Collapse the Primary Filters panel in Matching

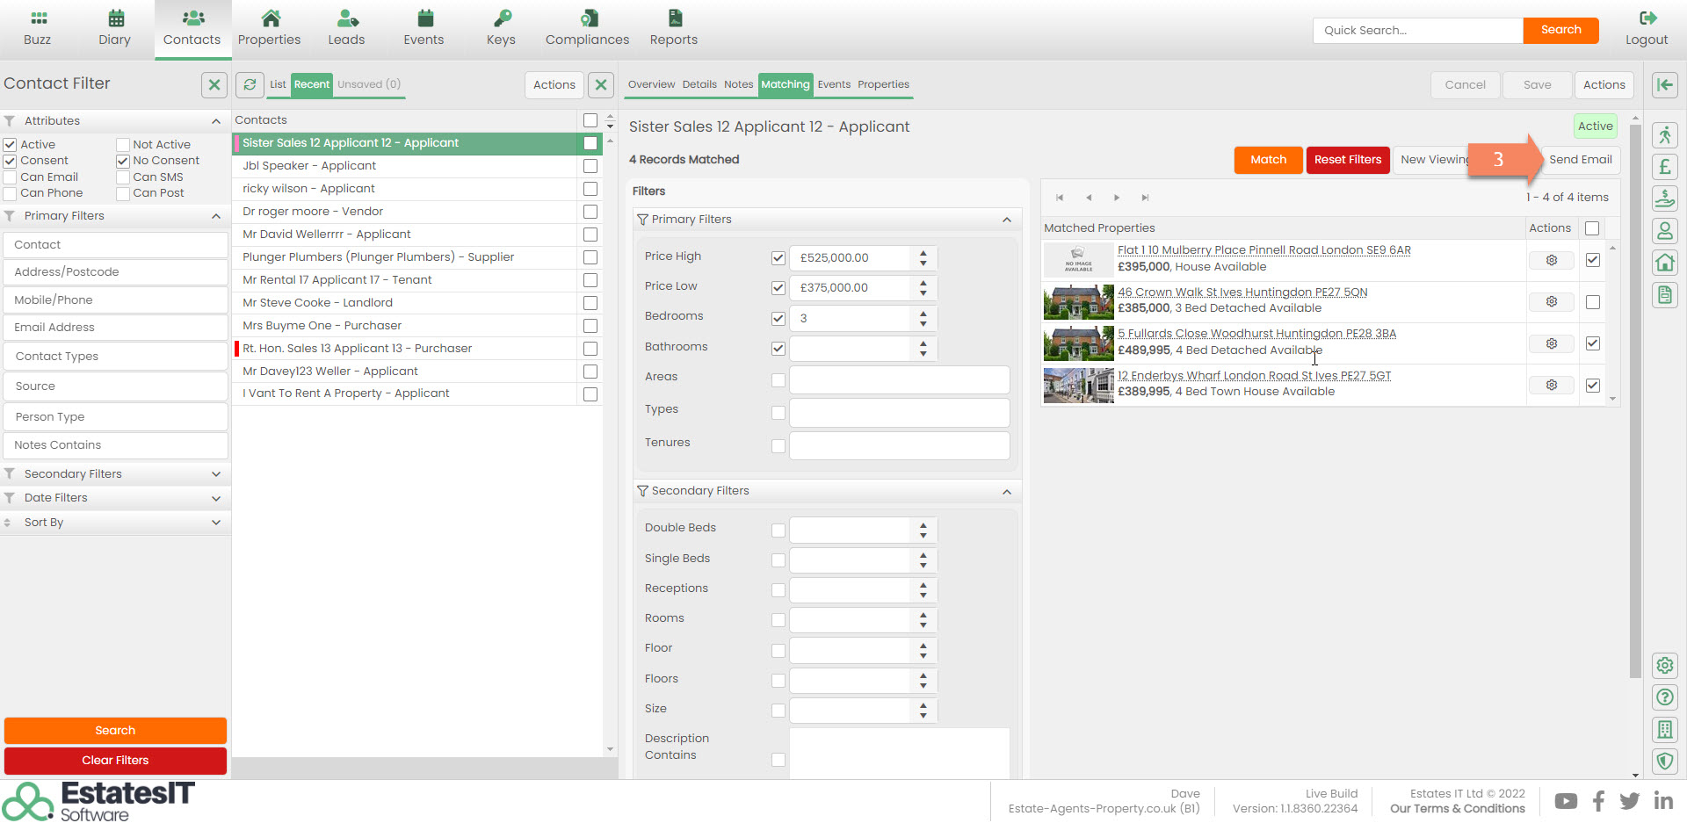tap(1007, 220)
